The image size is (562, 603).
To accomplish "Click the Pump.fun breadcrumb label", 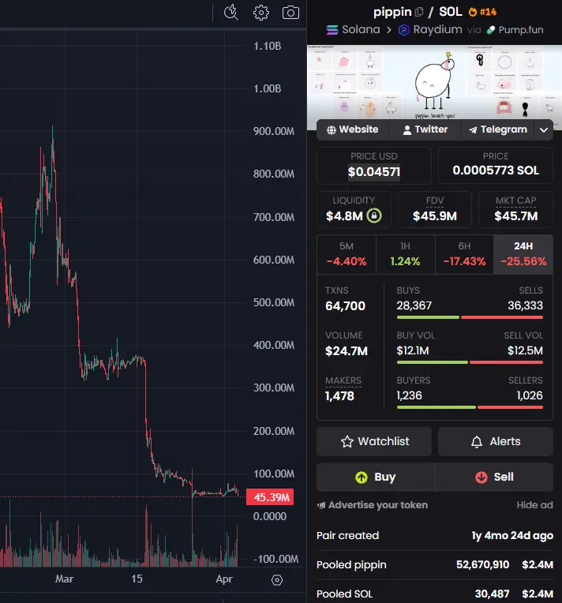I will coord(521,30).
